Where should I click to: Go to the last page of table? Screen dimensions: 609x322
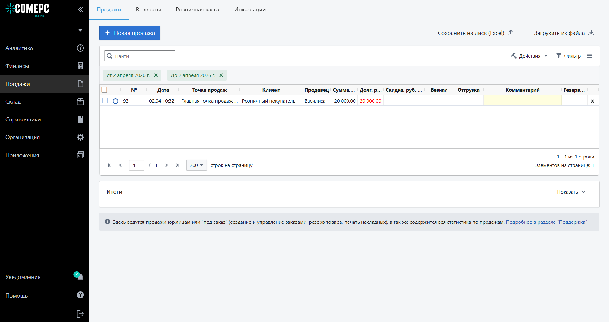177,165
